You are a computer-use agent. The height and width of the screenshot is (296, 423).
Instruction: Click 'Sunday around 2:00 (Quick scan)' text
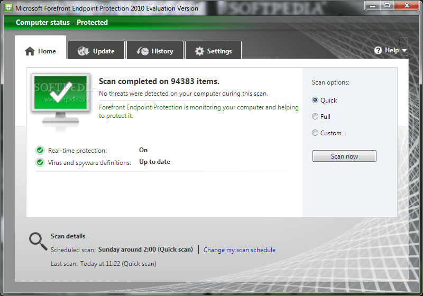pyautogui.click(x=146, y=249)
